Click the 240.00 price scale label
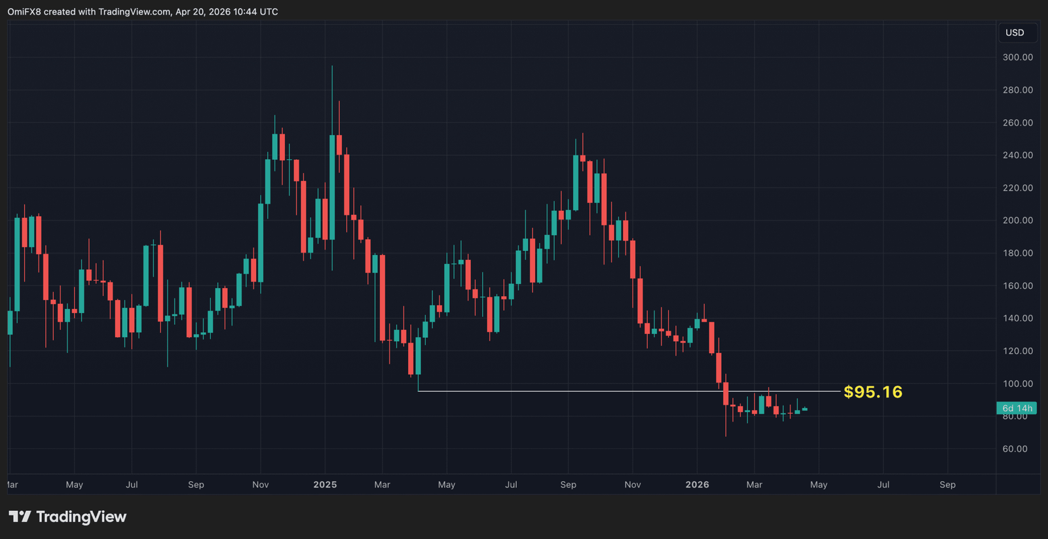Screen dimensions: 1048x539 pos(1017,155)
